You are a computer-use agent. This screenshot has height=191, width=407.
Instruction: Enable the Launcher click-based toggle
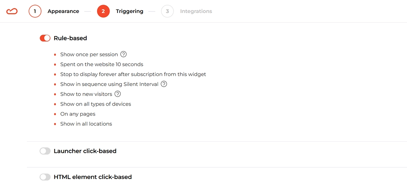tap(45, 151)
